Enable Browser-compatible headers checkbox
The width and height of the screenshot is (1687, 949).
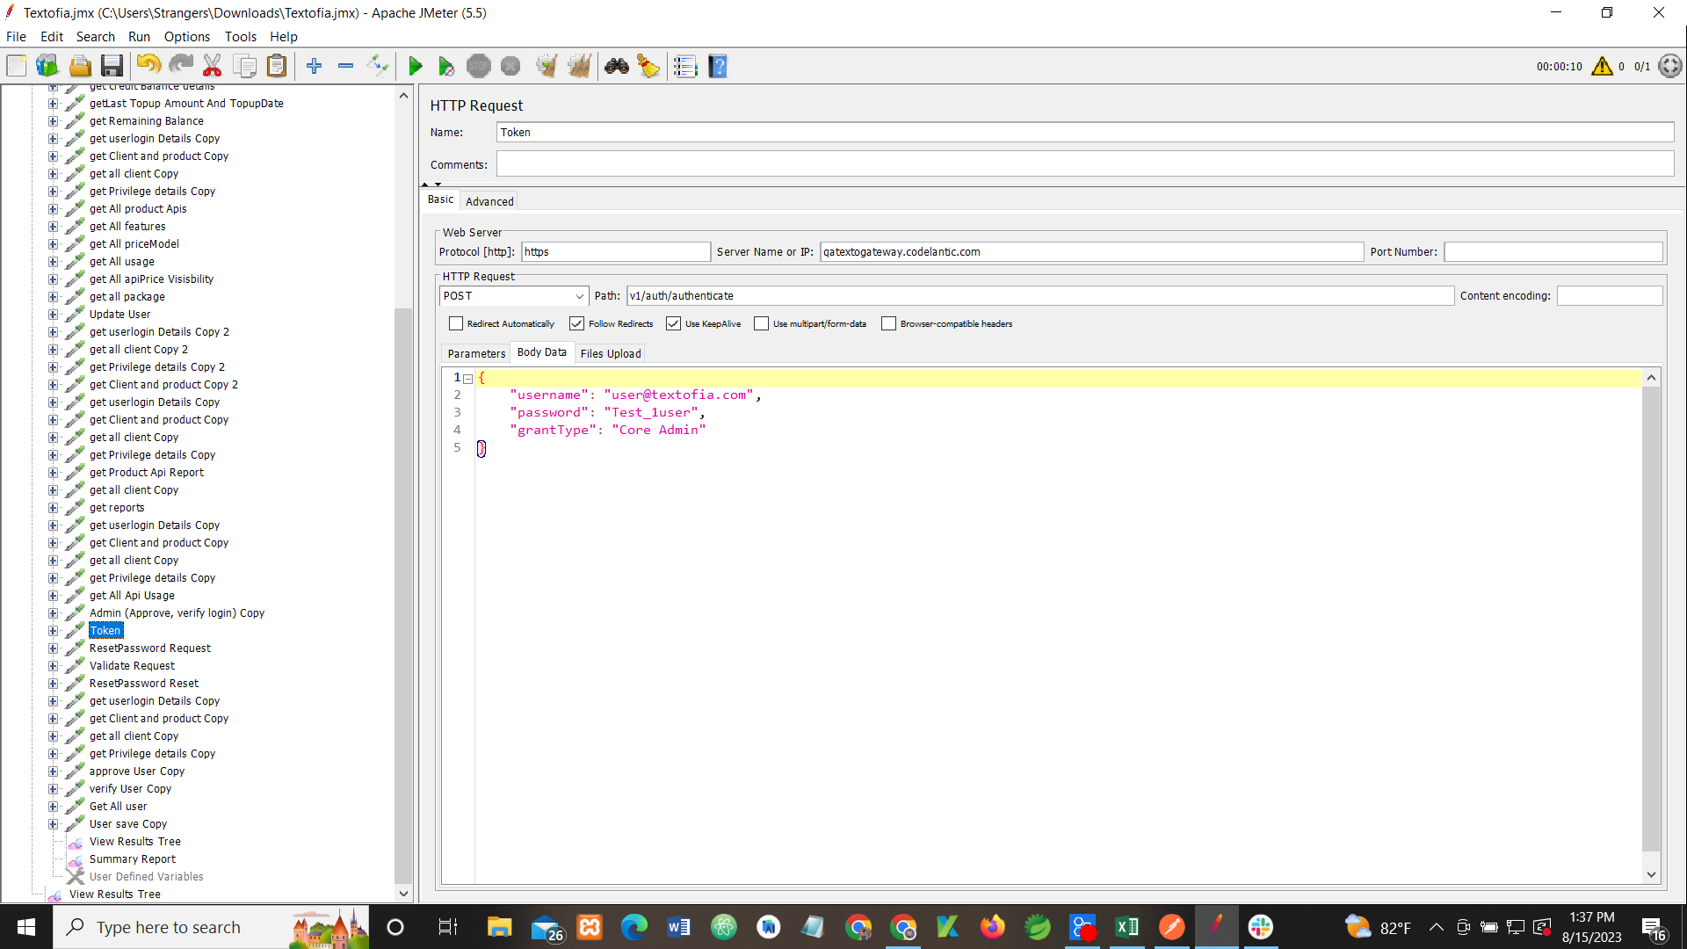(x=889, y=323)
